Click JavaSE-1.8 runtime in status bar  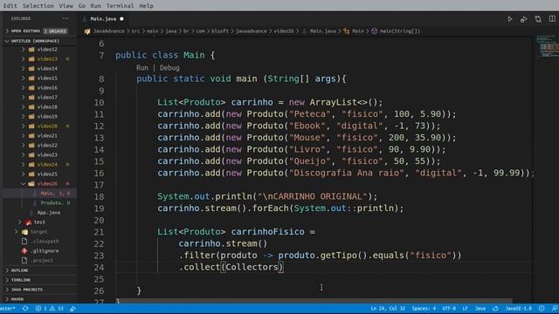coord(518,309)
